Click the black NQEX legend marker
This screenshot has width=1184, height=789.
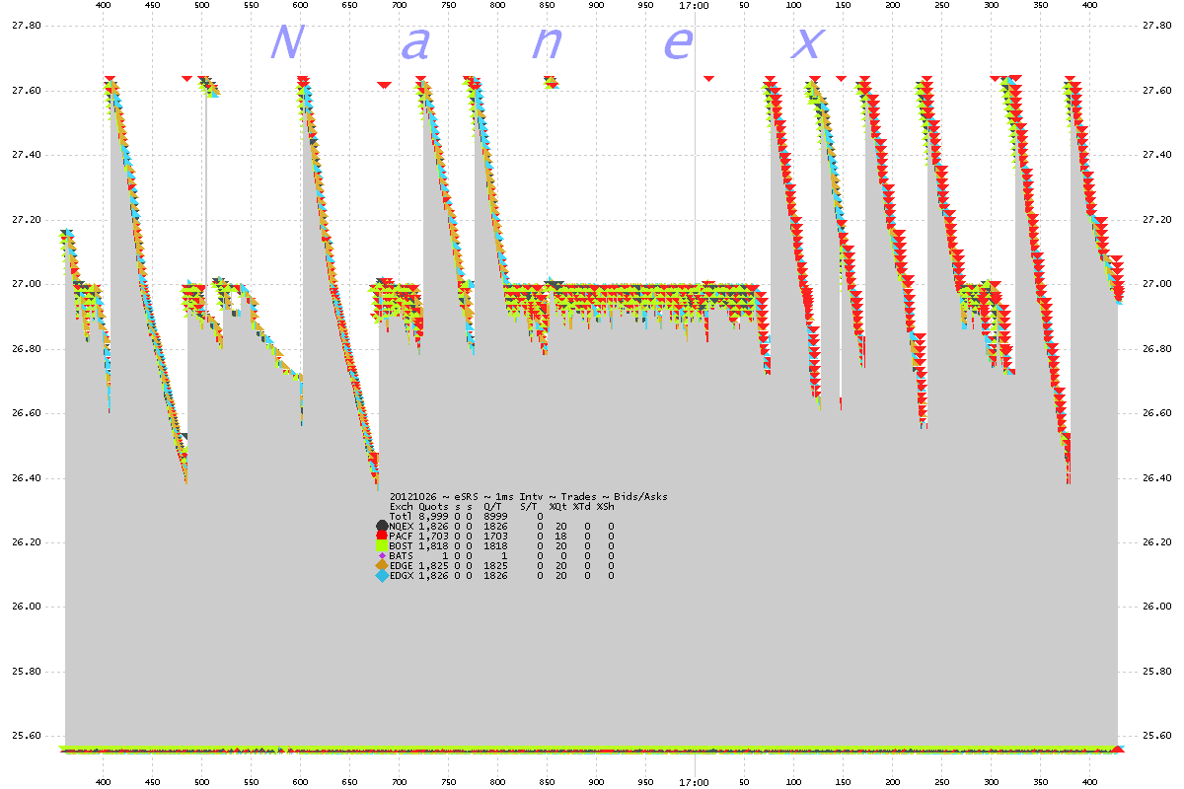point(382,526)
